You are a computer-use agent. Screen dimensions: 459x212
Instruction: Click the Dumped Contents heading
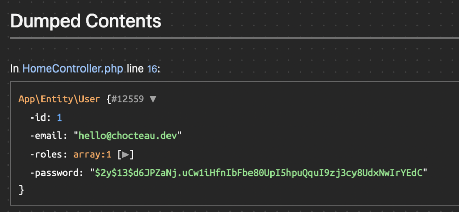[86, 21]
